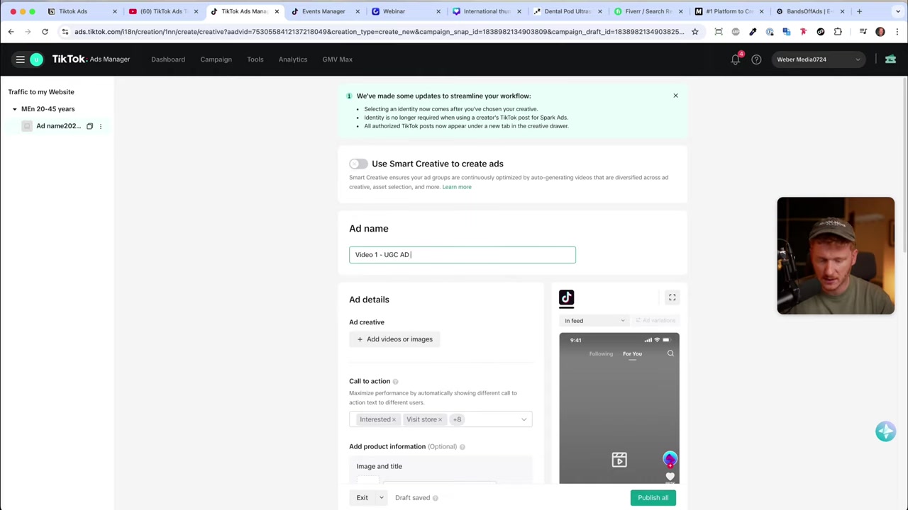Screen dimensions: 908x510
Task: Click the webcam video overlay
Action: (x=836, y=256)
